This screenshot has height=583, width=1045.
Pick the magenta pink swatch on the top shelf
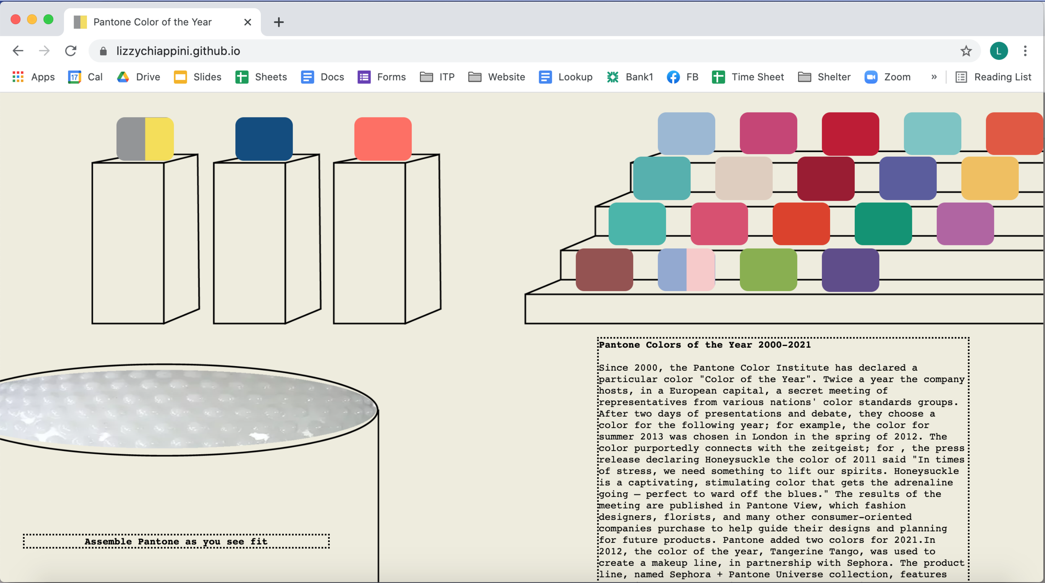768,133
